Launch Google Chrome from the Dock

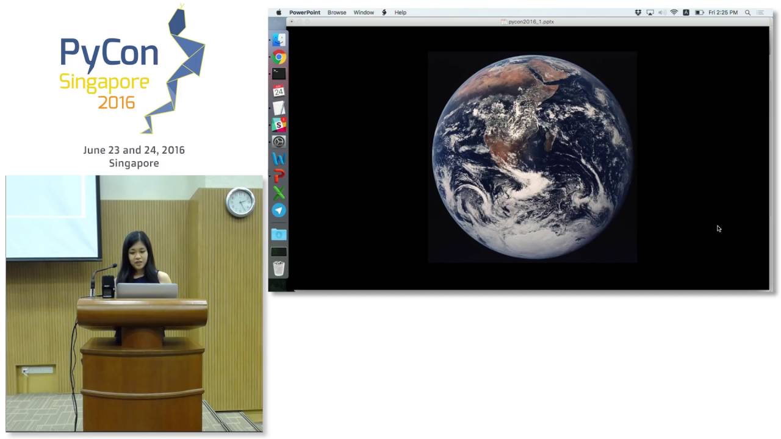(279, 57)
